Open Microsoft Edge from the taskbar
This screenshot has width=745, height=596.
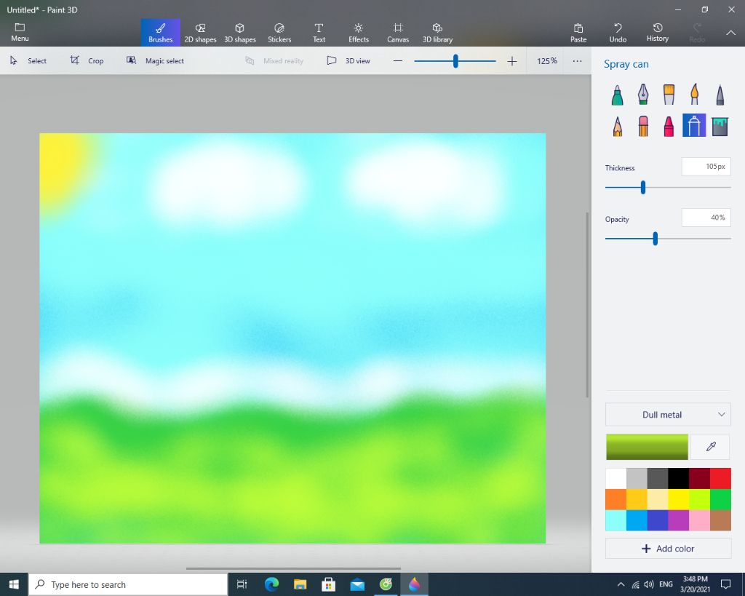point(272,584)
